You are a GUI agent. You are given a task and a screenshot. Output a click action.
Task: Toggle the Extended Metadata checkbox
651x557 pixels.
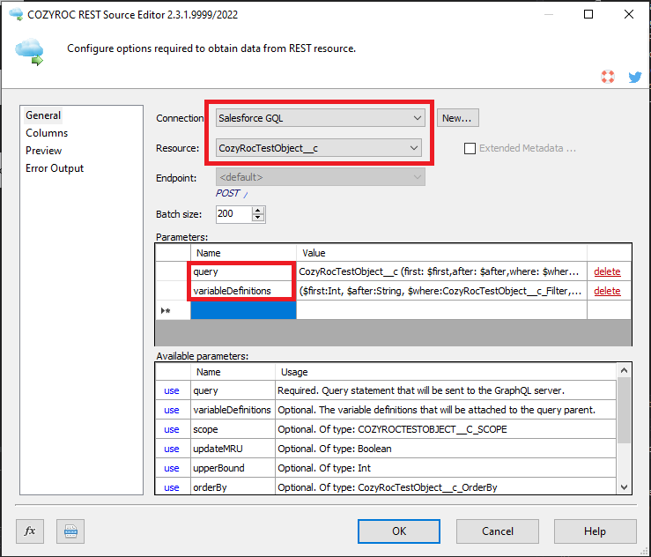(470, 148)
